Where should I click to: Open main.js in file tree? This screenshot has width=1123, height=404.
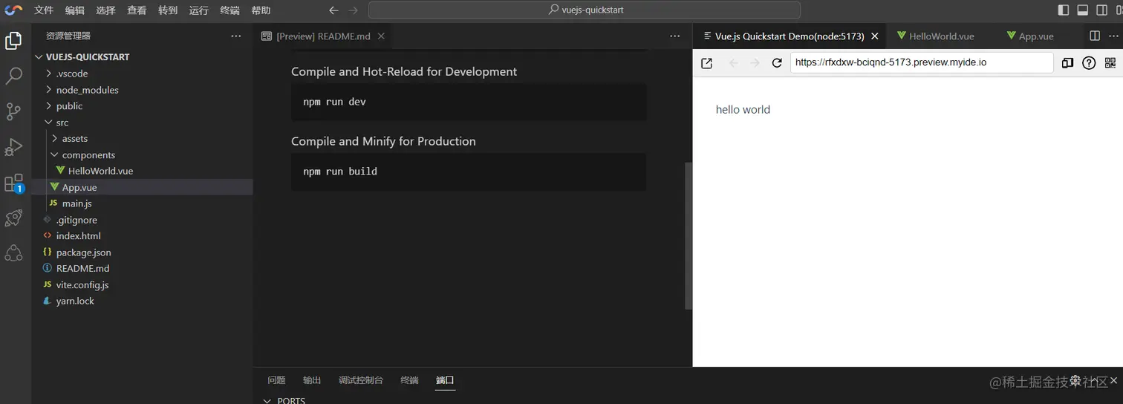(x=142, y=203)
